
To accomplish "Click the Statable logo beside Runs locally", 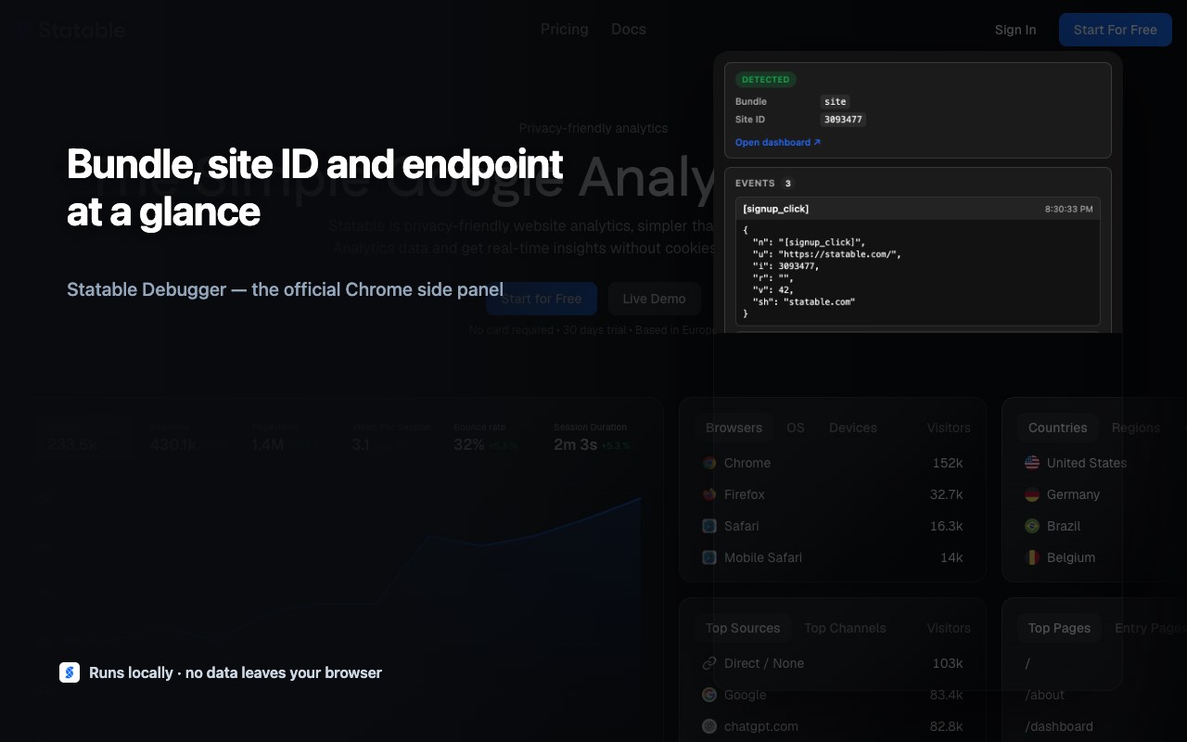I will (x=70, y=672).
